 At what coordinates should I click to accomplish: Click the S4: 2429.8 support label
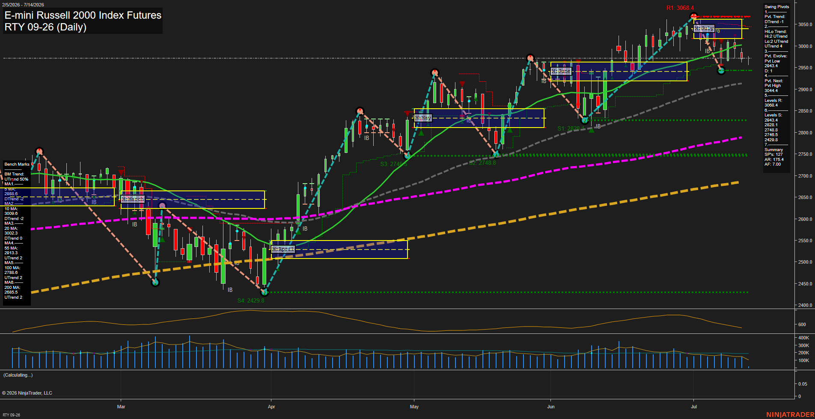[251, 300]
